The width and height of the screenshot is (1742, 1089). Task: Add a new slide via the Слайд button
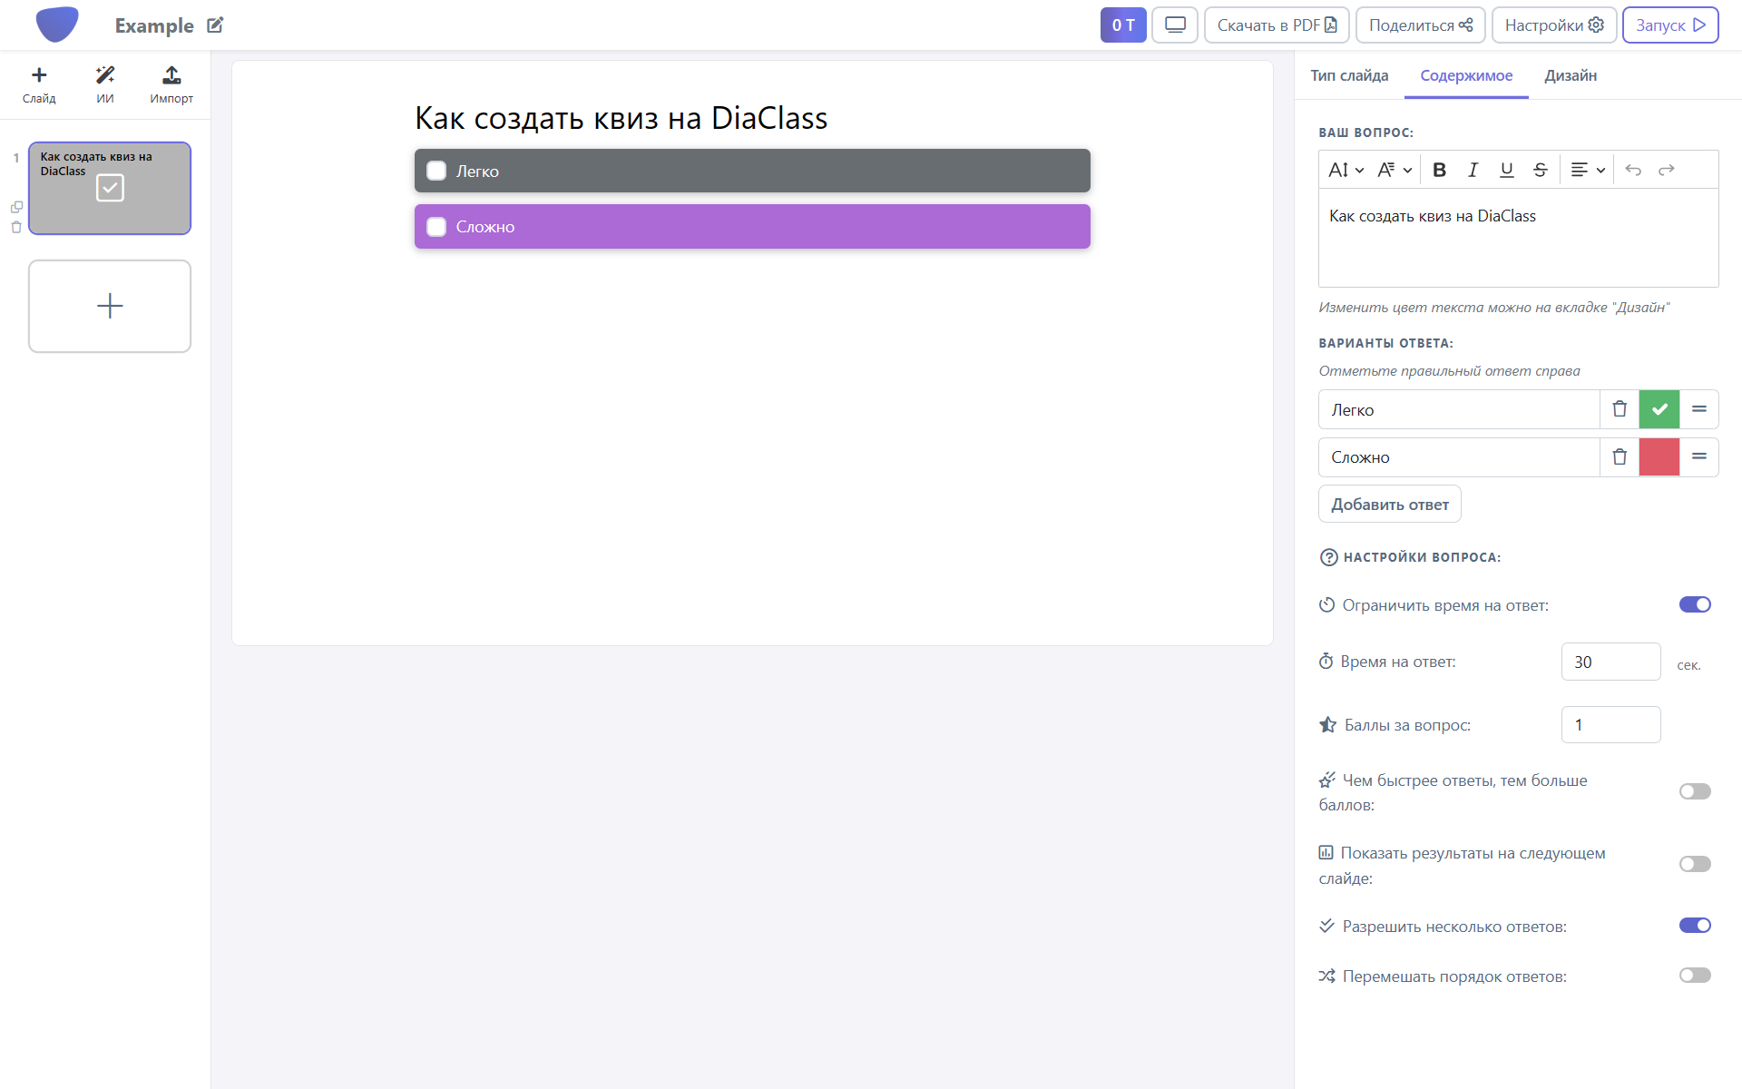[x=39, y=84]
